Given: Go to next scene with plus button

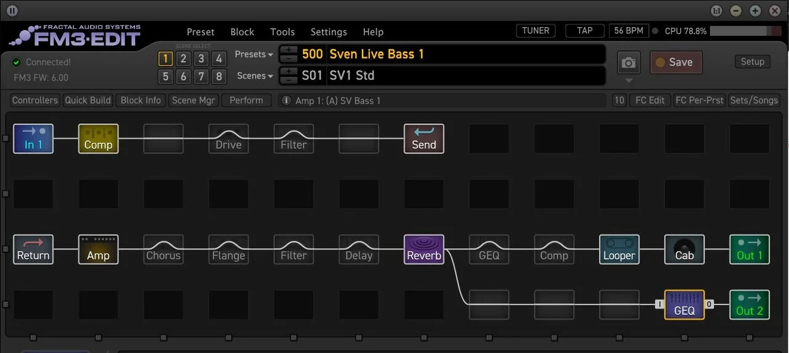Looking at the screenshot, I should click(288, 71).
